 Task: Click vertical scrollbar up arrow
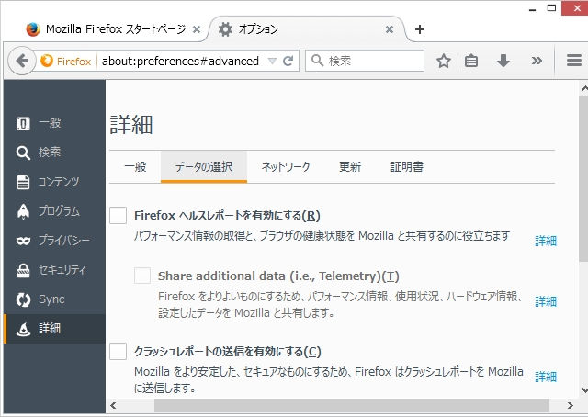tap(584, 88)
